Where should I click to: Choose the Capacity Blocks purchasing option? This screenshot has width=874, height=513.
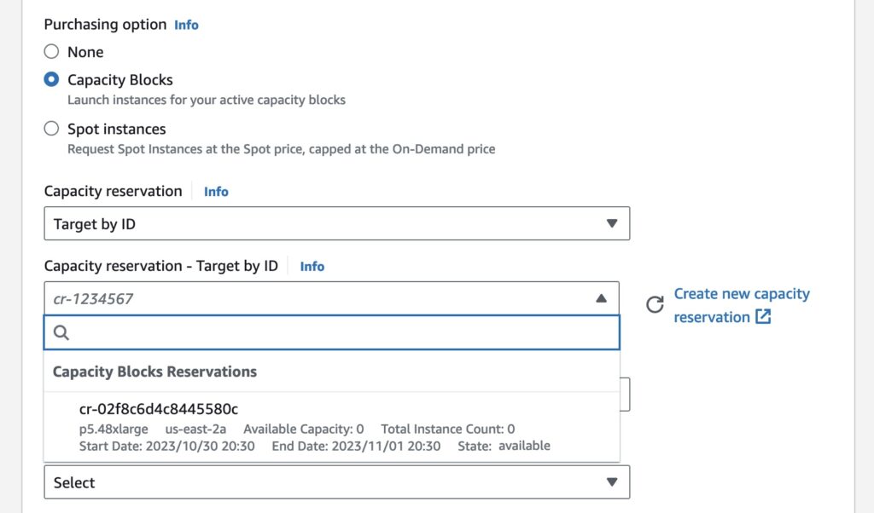coord(50,79)
